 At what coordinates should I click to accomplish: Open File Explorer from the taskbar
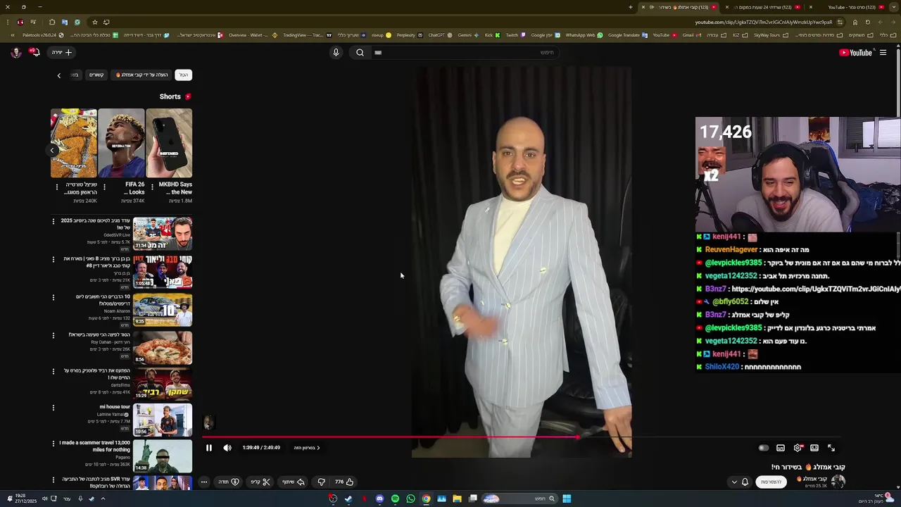(x=457, y=499)
